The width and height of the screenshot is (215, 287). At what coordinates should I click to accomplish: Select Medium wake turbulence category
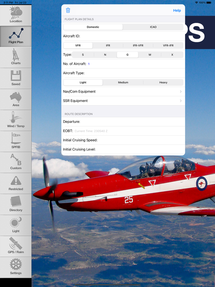click(123, 82)
